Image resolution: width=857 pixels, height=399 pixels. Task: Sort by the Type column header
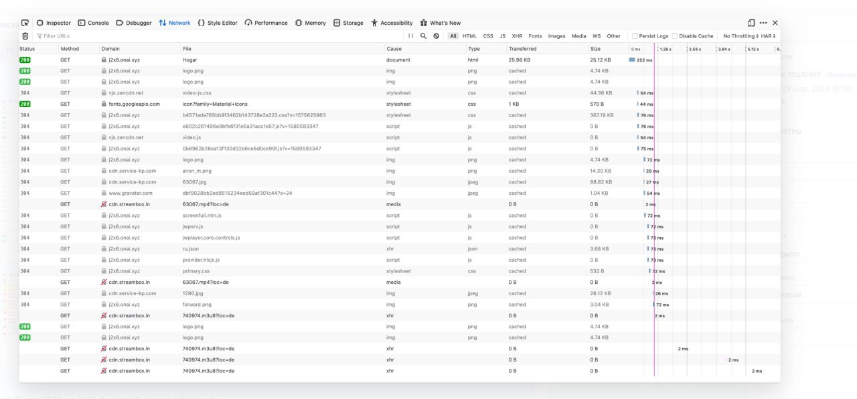pos(486,49)
